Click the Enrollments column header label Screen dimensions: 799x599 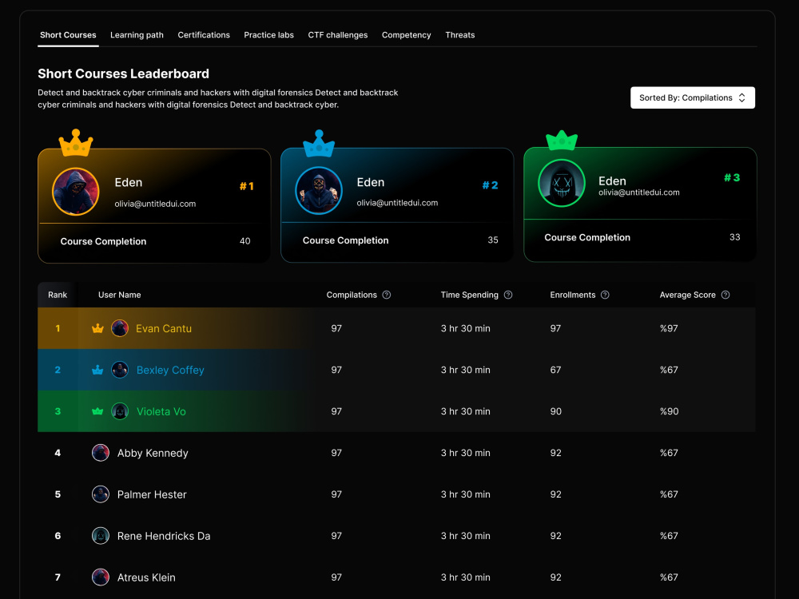(573, 295)
